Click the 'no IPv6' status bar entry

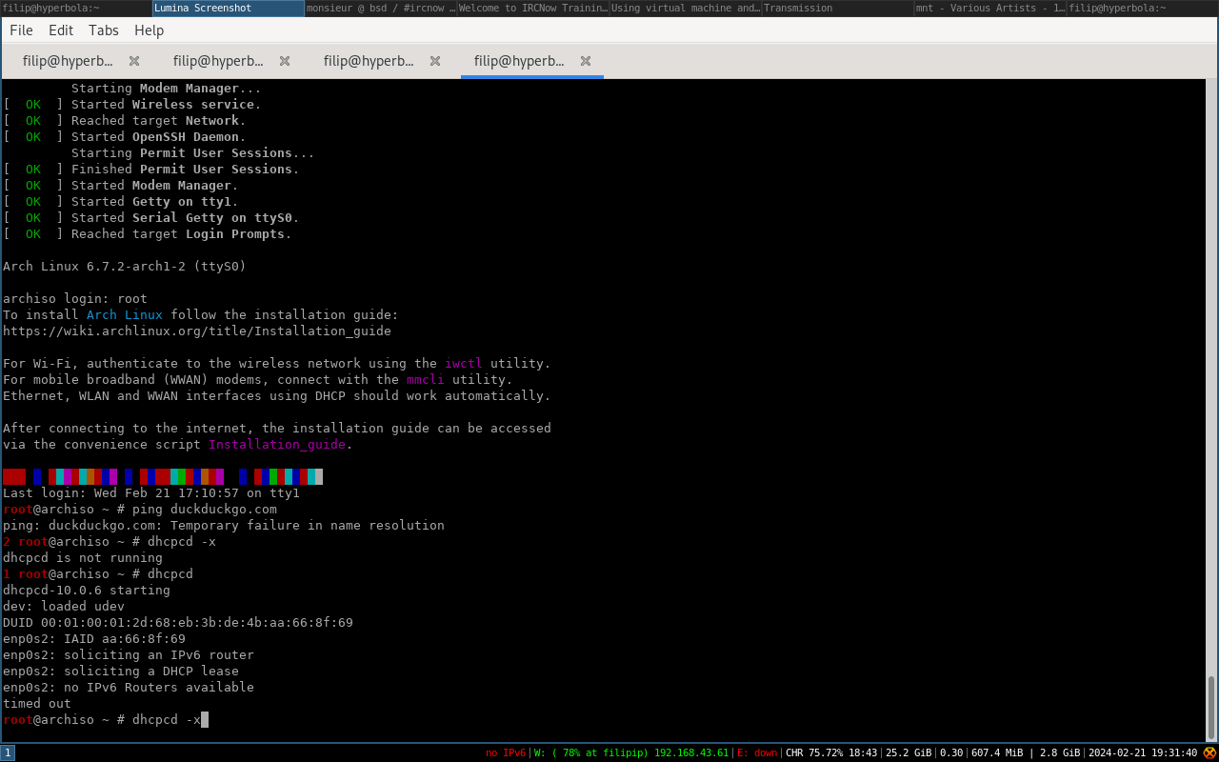(x=506, y=752)
